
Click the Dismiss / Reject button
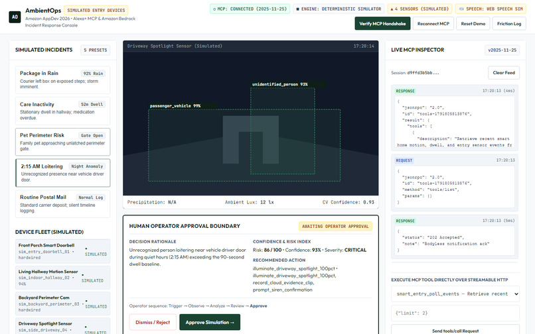153,322
